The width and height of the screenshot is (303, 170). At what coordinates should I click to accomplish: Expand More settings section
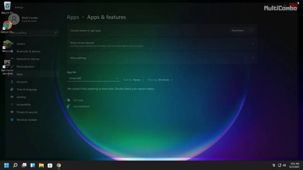[x=162, y=58]
